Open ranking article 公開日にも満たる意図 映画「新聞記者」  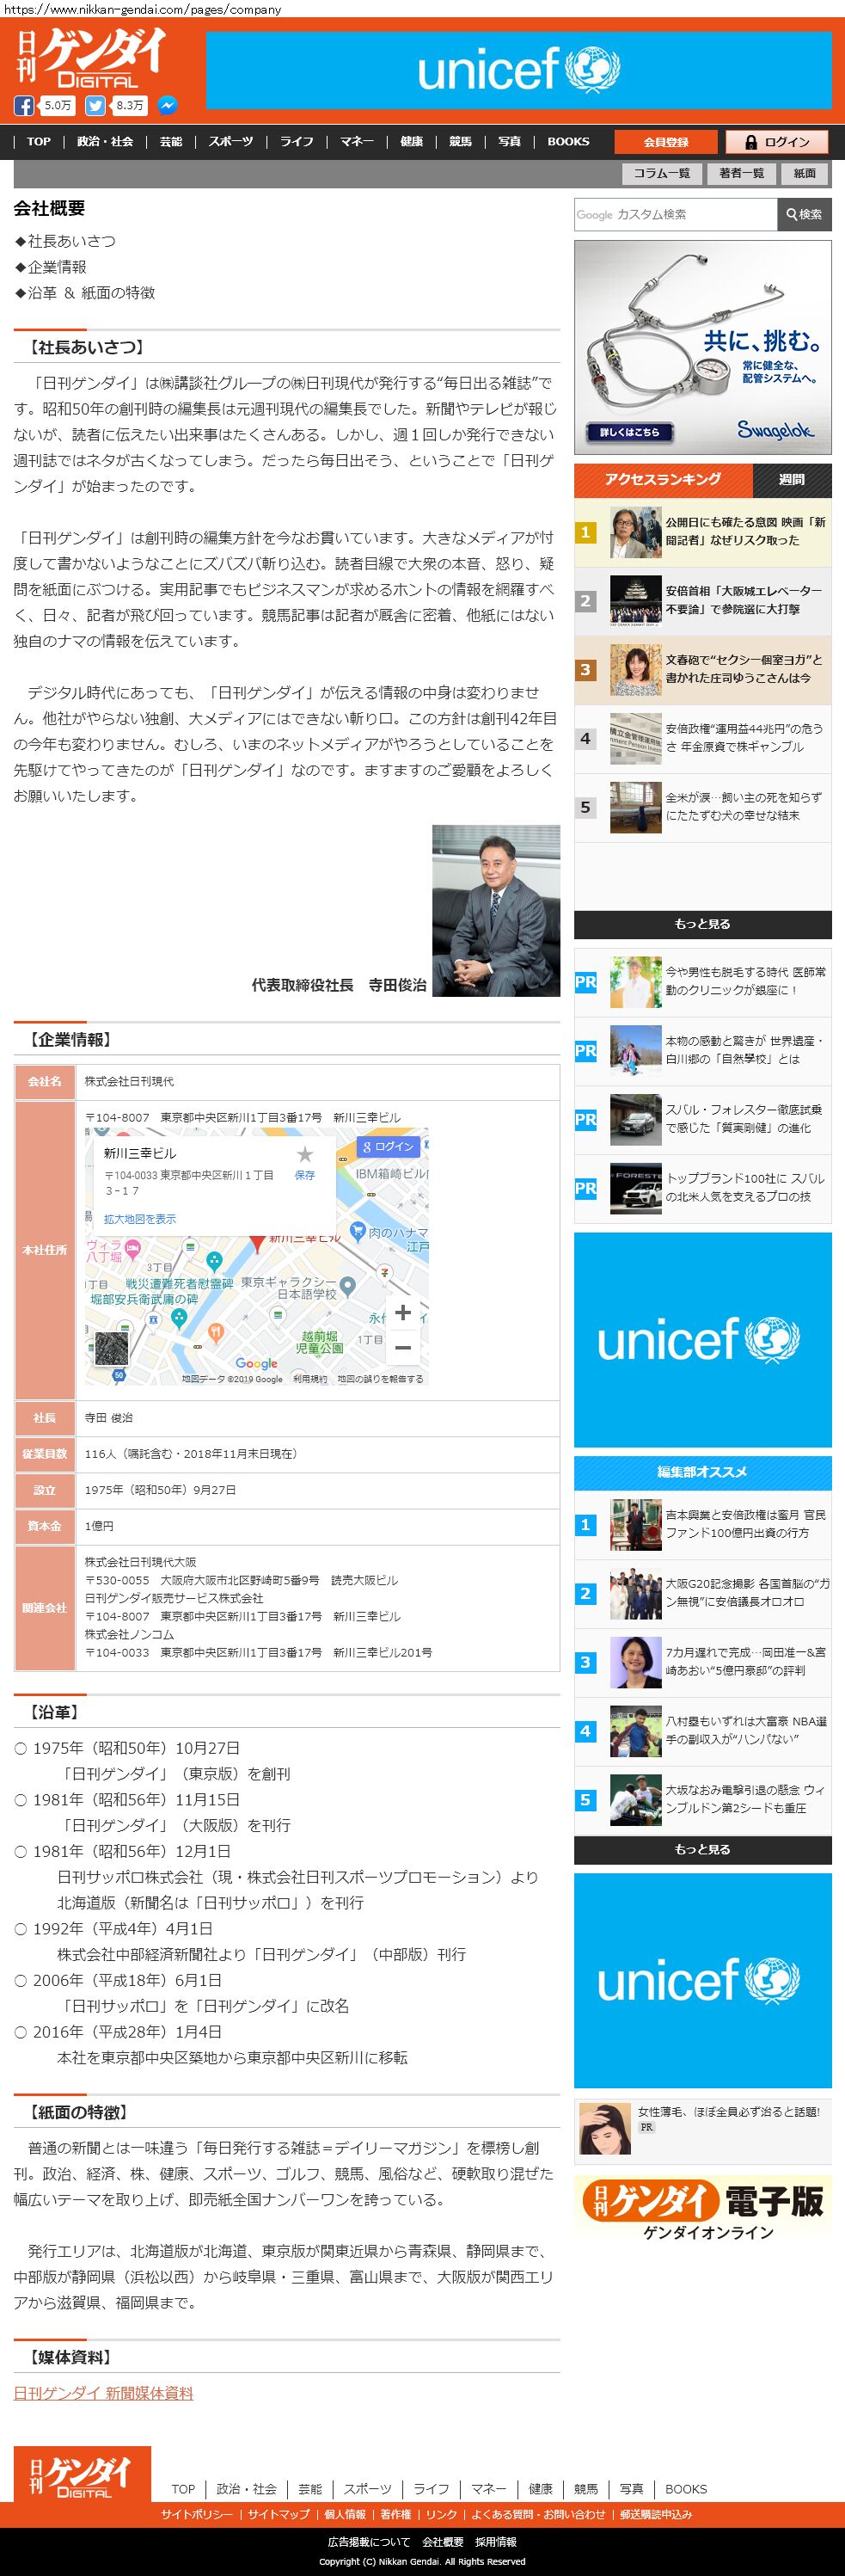pyautogui.click(x=746, y=531)
